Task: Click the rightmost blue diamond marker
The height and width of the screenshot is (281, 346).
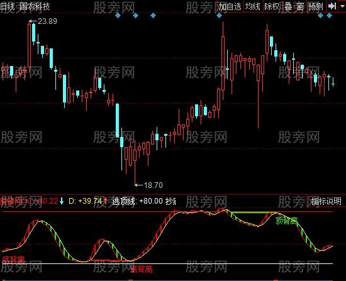Action: [329, 16]
